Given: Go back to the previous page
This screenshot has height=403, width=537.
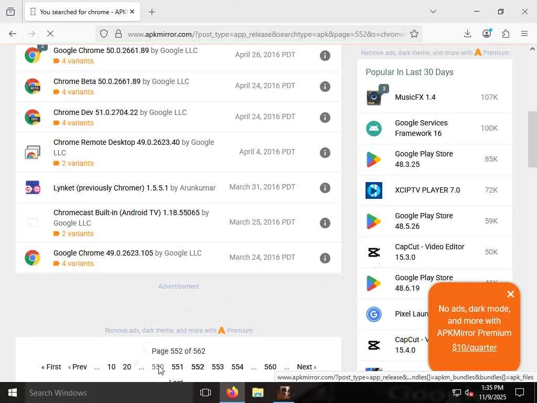Looking at the screenshot, I should (x=13, y=34).
